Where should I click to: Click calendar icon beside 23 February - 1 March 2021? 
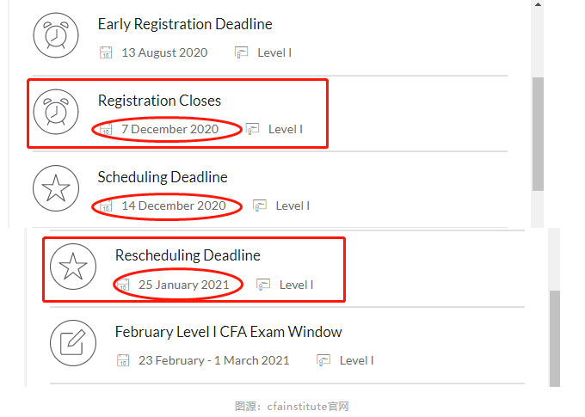pyautogui.click(x=123, y=360)
